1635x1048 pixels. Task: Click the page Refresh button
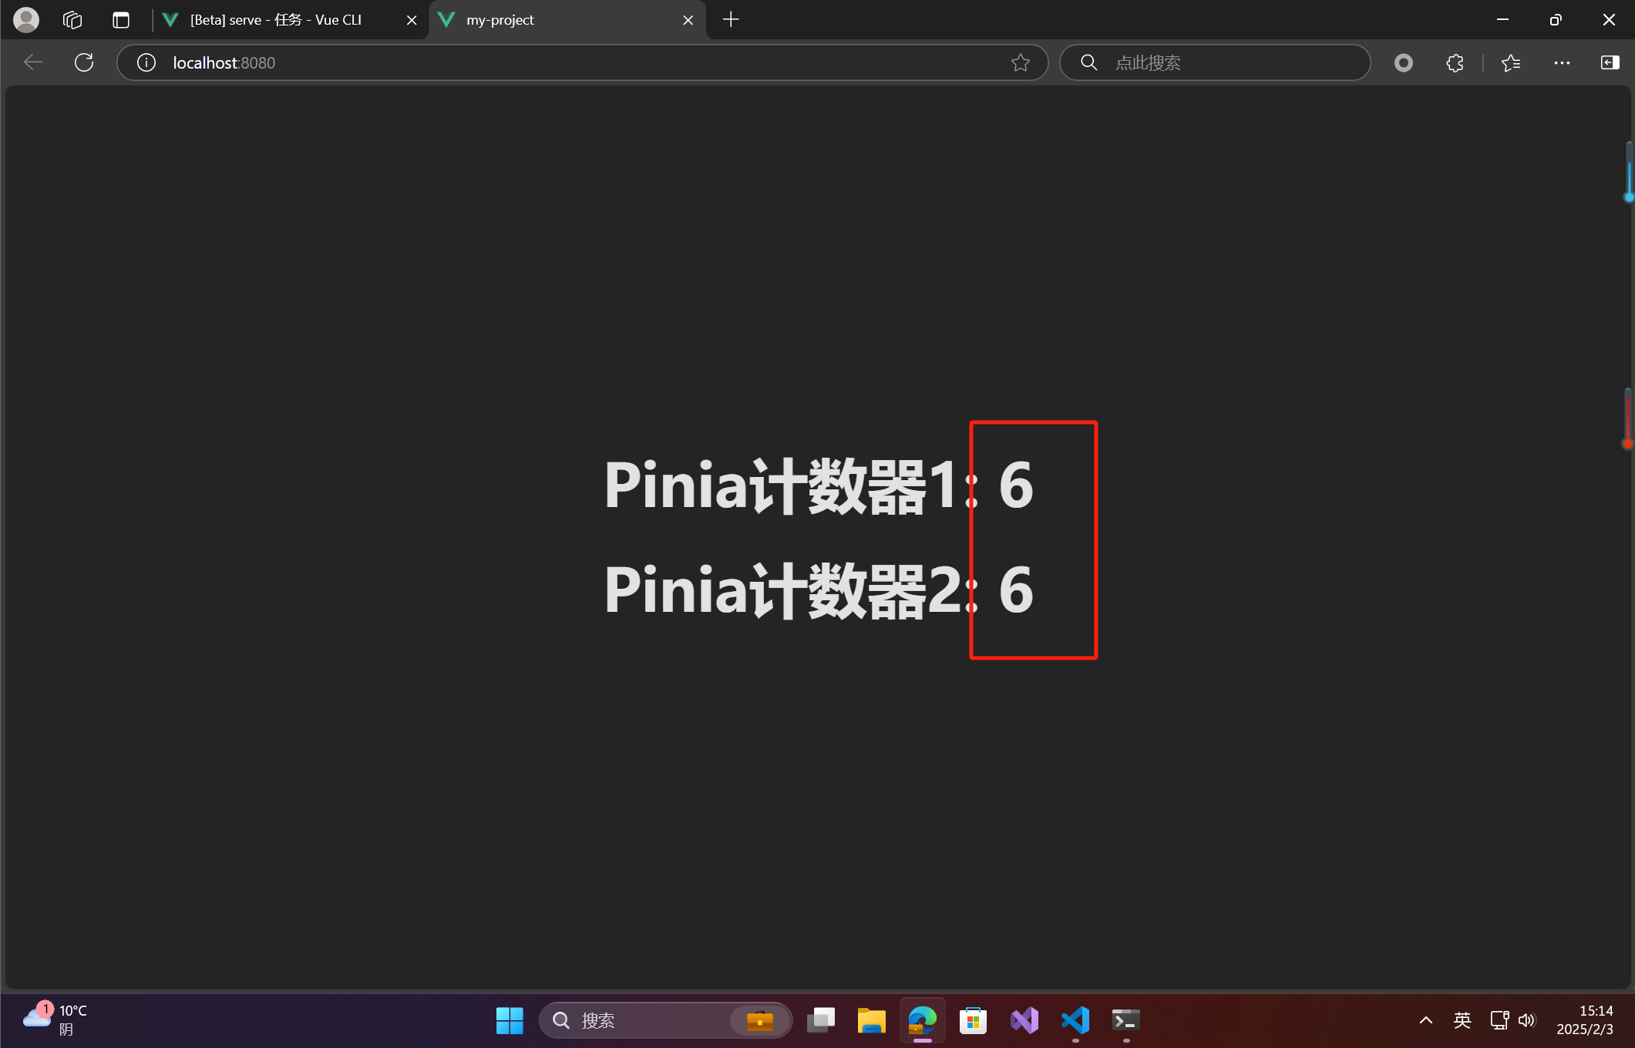click(x=83, y=62)
